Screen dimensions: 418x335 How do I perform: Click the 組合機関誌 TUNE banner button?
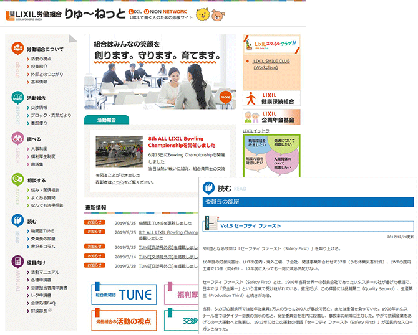click(124, 294)
